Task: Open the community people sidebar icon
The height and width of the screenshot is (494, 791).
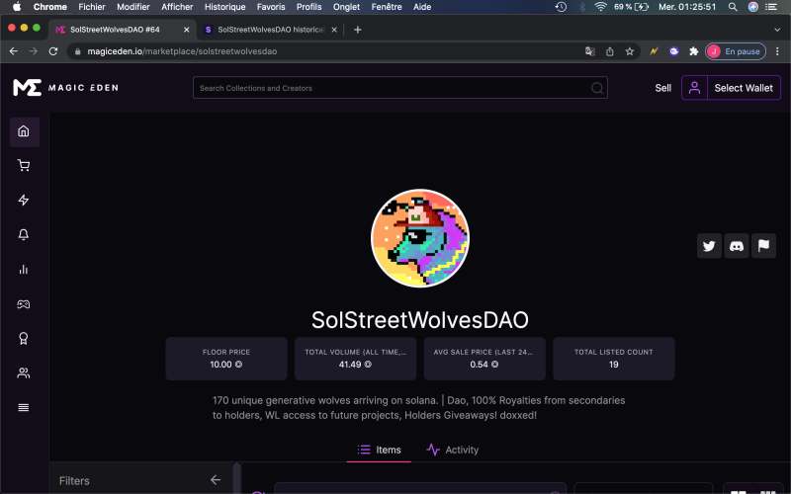Action: tap(24, 373)
